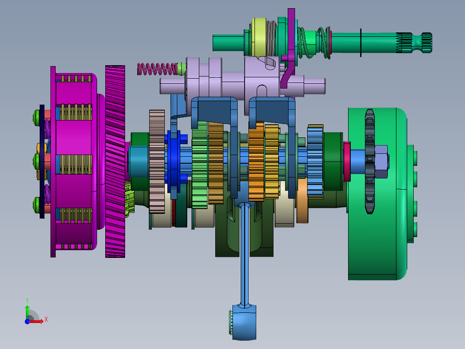The height and width of the screenshot is (349, 465).
Task: Select the pink detent coil spring
Action: click(x=157, y=69)
